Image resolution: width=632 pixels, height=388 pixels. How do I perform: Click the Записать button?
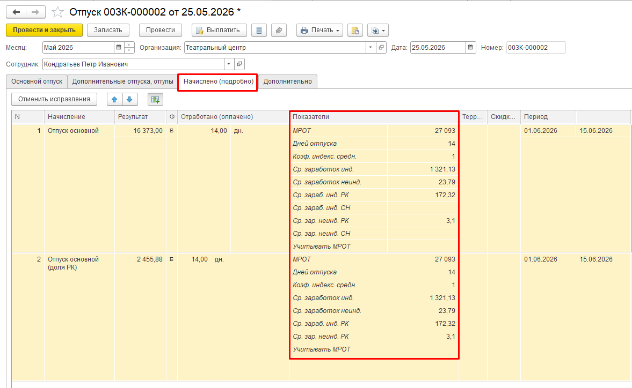108,30
